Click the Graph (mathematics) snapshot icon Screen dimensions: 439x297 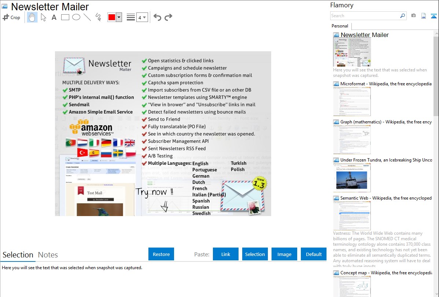(336, 122)
